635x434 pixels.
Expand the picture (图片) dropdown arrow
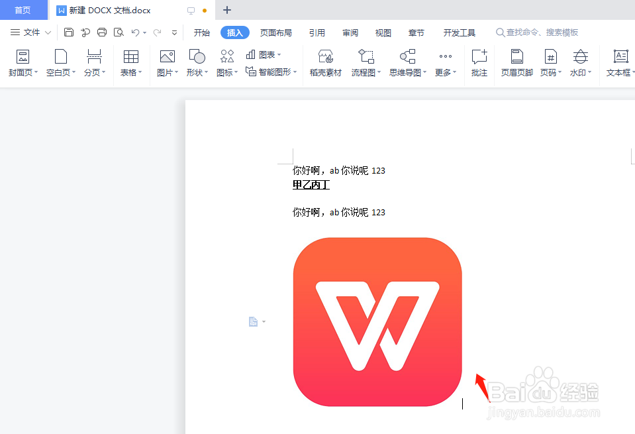(177, 72)
